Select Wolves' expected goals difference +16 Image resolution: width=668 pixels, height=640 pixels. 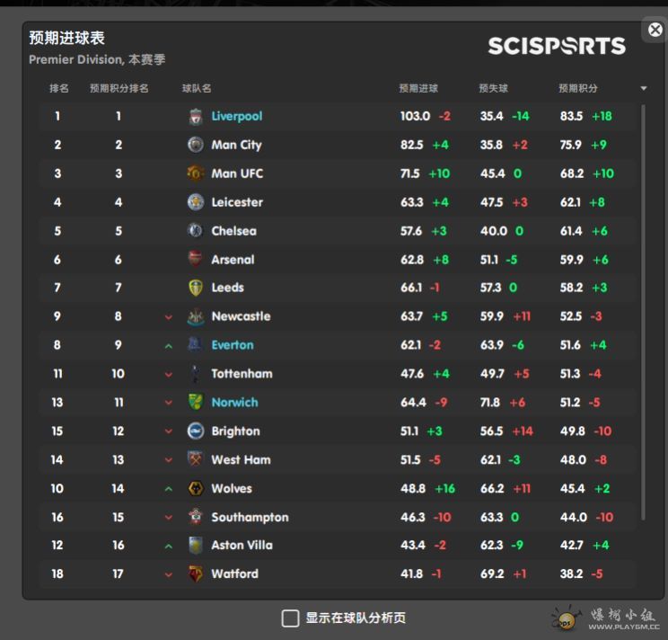(444, 489)
